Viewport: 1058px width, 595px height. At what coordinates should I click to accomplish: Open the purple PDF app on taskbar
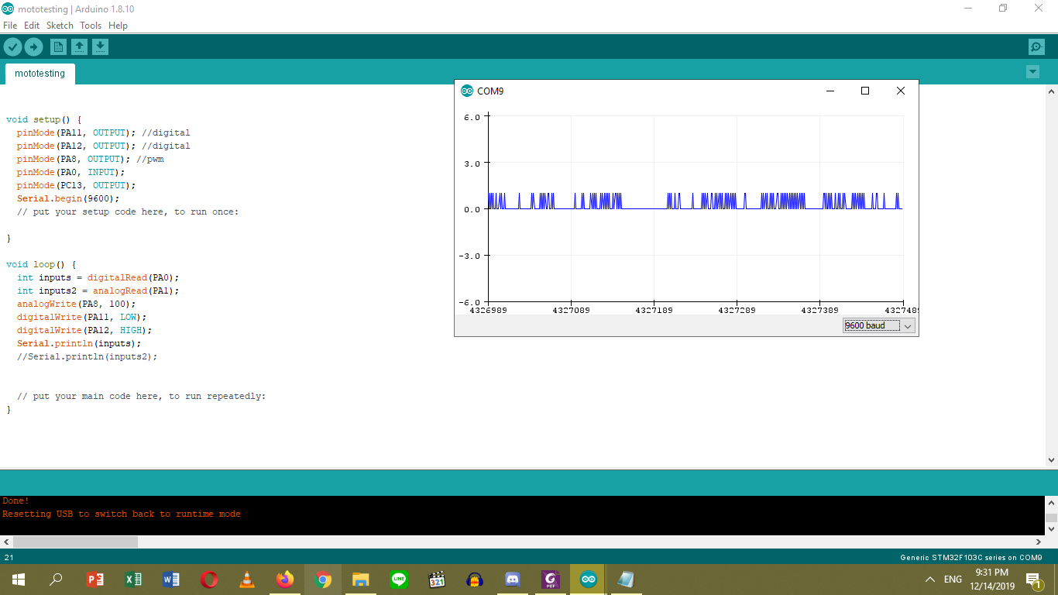(551, 580)
